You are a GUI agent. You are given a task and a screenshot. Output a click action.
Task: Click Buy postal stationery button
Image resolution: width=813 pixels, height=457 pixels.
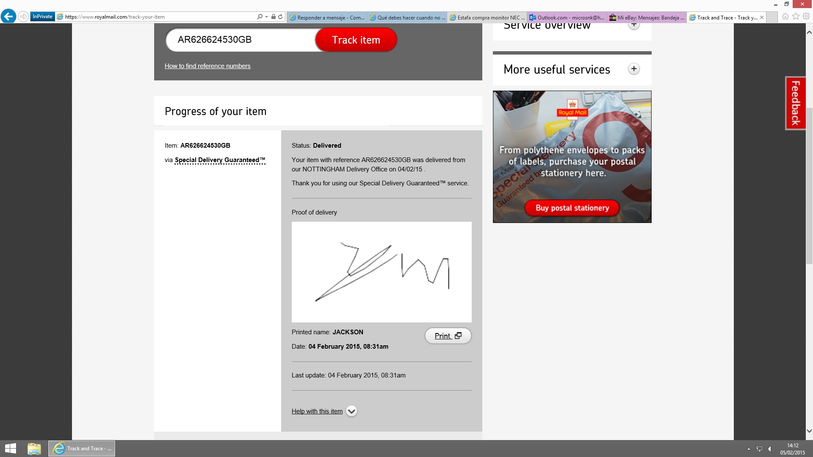572,208
